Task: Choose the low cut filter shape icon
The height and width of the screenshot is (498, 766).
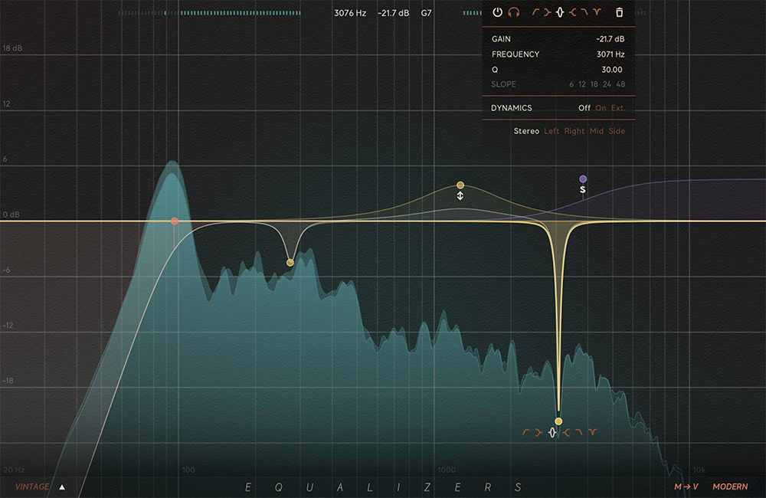Action: click(x=534, y=12)
